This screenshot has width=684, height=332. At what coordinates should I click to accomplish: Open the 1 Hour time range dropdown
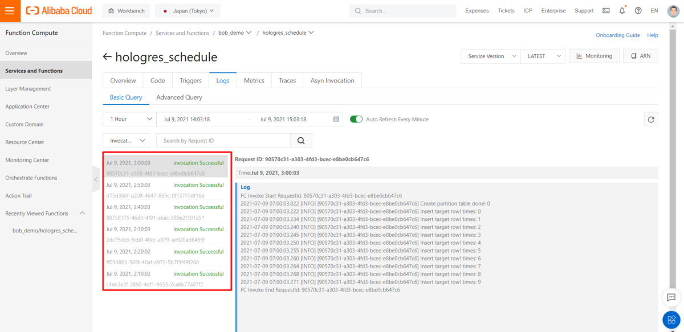[x=128, y=119]
